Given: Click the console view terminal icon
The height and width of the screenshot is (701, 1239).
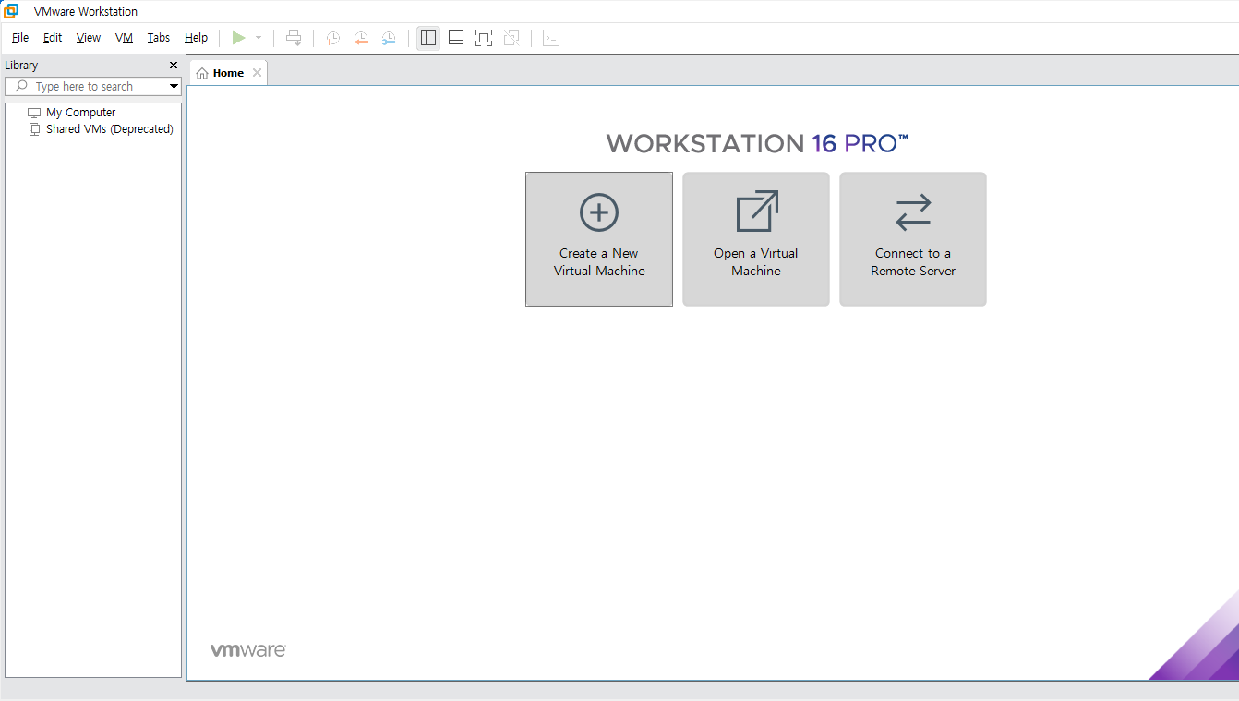Looking at the screenshot, I should coord(551,38).
